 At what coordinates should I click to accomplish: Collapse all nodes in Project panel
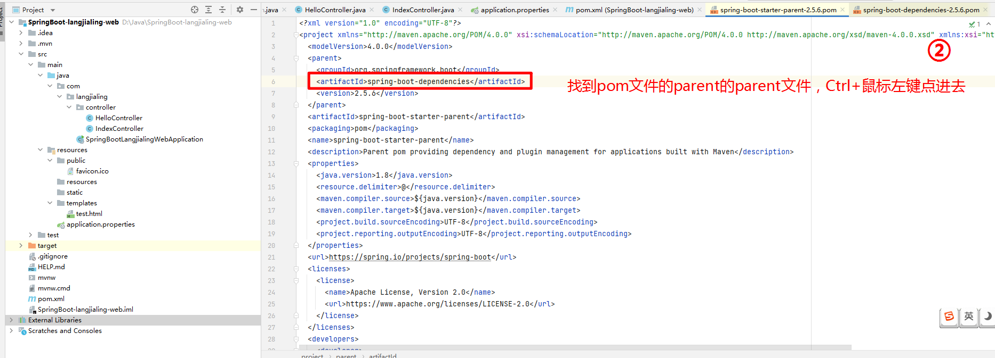pos(222,10)
